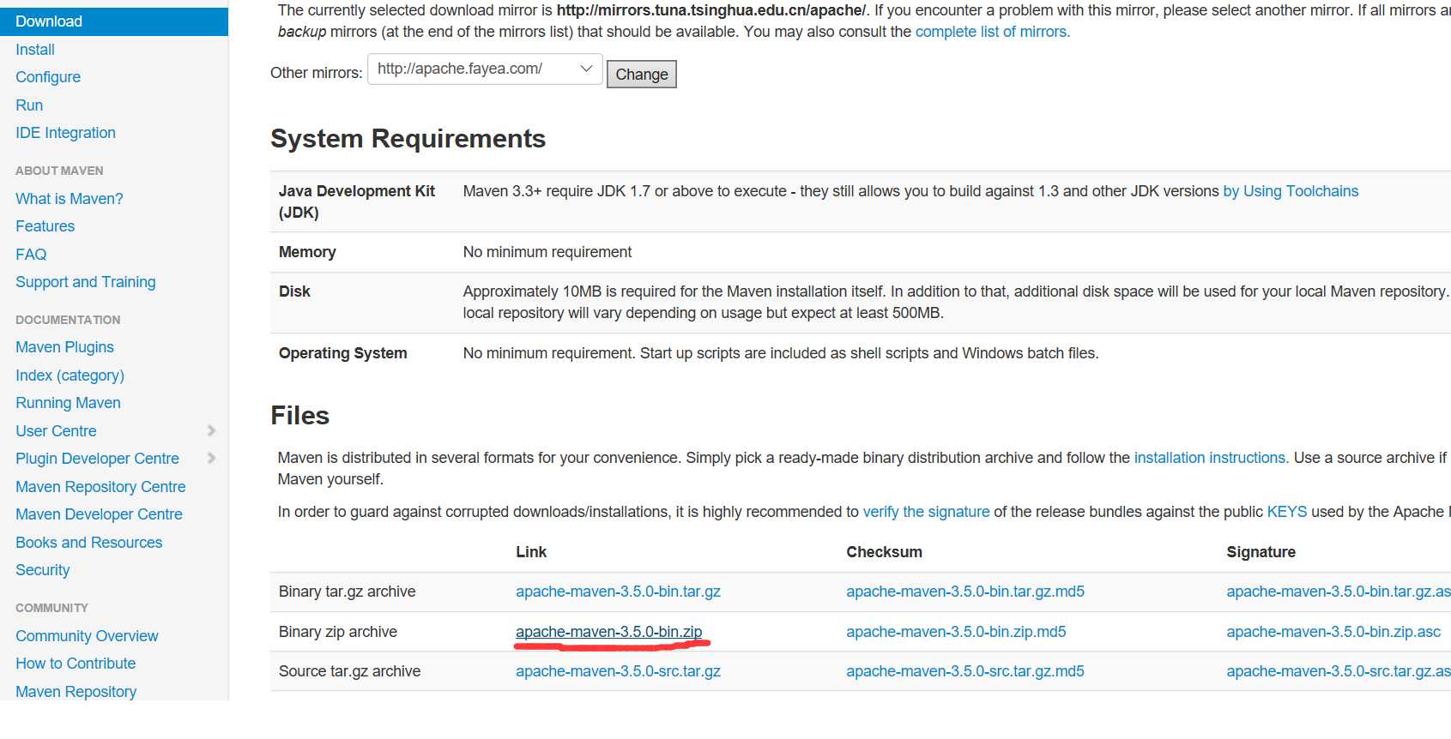Open Running Maven documentation
1451x739 pixels.
point(68,403)
